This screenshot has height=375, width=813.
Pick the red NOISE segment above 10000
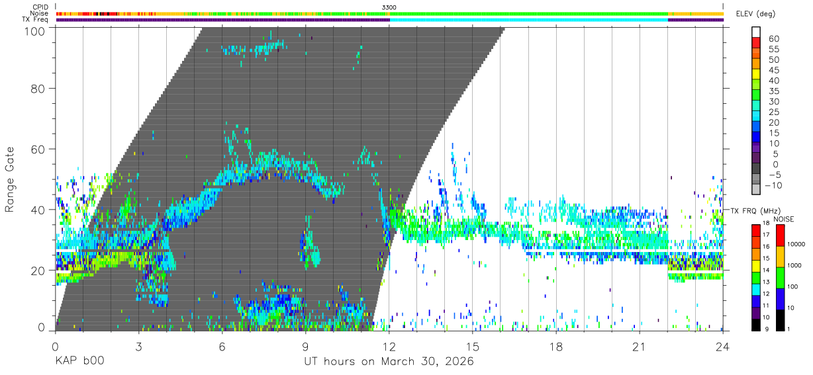coord(781,235)
